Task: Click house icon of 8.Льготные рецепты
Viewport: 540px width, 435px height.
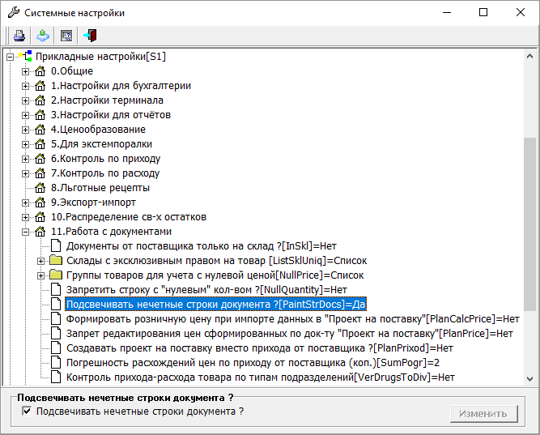Action: (40, 188)
